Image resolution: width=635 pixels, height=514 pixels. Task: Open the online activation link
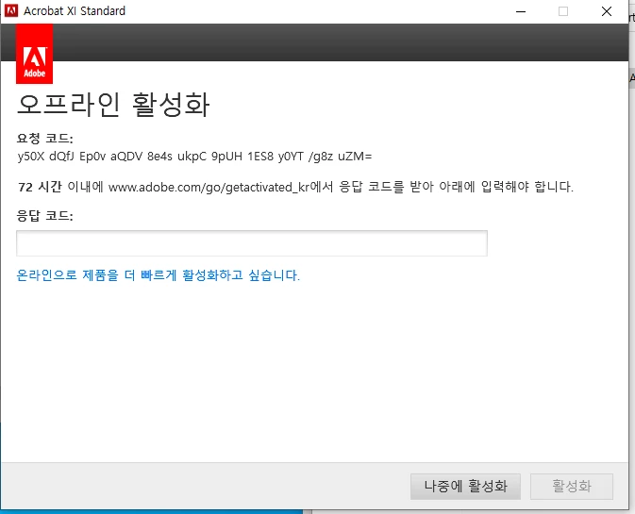[158, 275]
